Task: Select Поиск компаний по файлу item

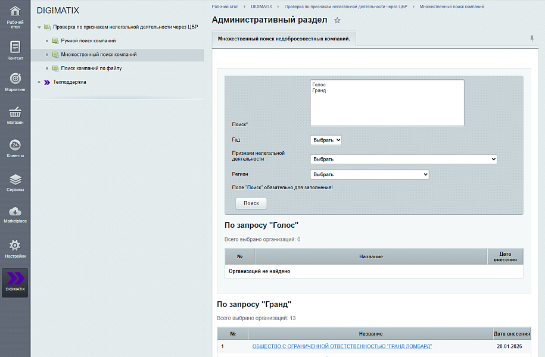Action: 91,68
